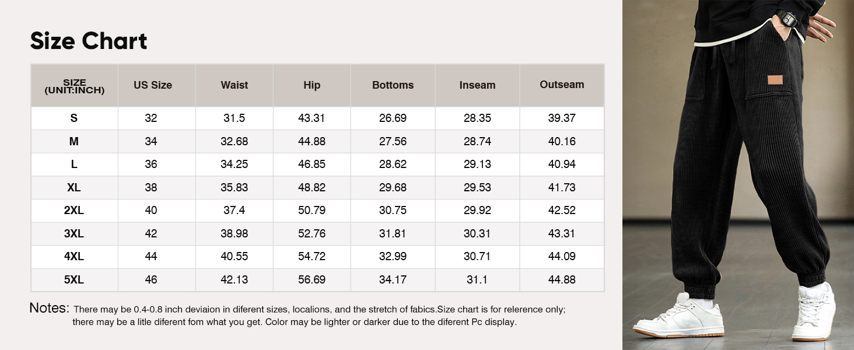Click the Bottoms column header
The height and width of the screenshot is (350, 854).
point(393,85)
